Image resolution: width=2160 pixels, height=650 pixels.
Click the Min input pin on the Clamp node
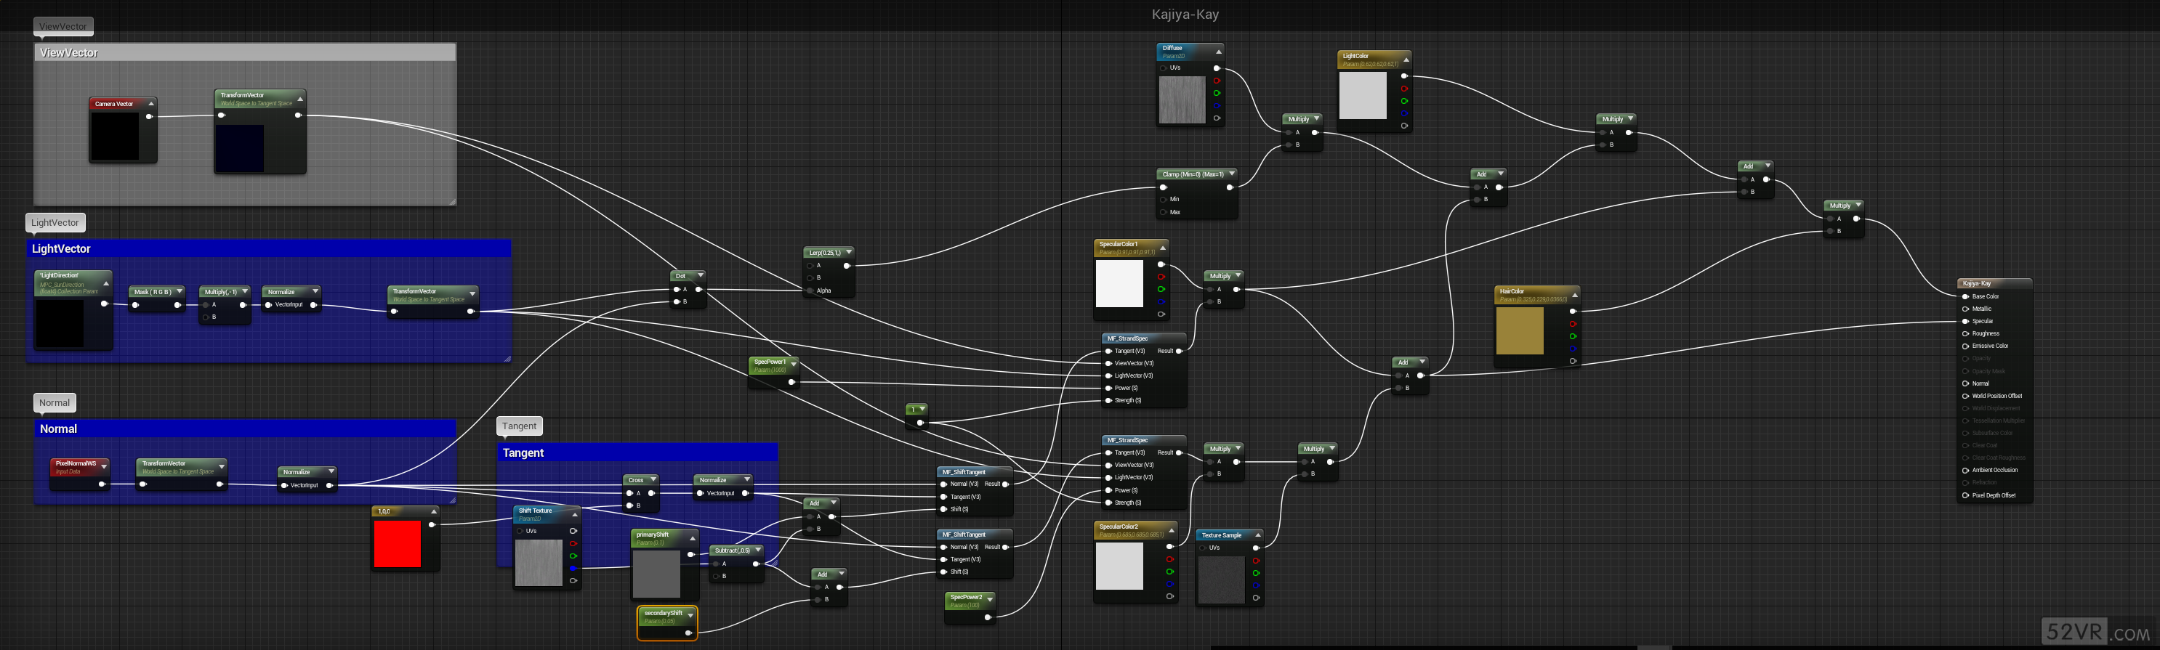[x=1163, y=199]
